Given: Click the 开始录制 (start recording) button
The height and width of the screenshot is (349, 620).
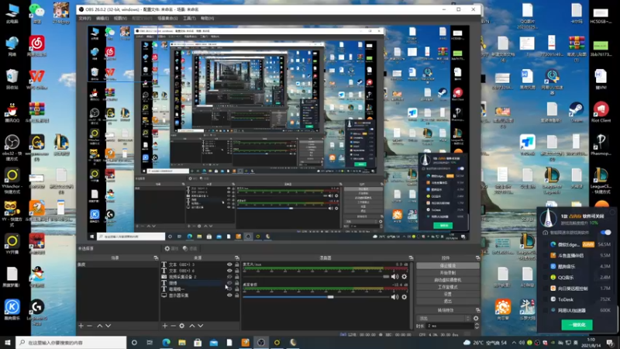Looking at the screenshot, I should point(448,273).
